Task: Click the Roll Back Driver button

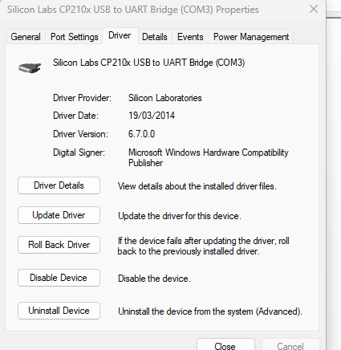Action: [x=59, y=245]
